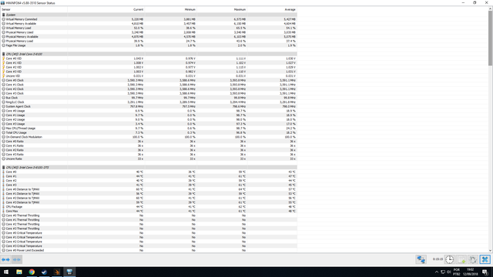Click the collapse columns arrows button
The height and width of the screenshot is (277, 493).
pos(17,259)
